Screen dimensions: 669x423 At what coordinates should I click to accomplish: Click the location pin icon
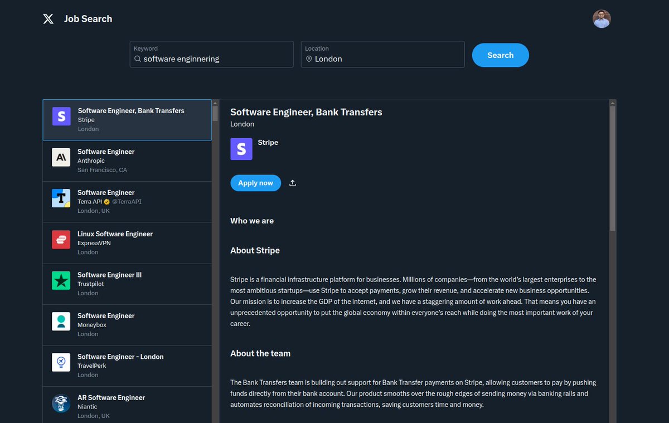coord(308,59)
